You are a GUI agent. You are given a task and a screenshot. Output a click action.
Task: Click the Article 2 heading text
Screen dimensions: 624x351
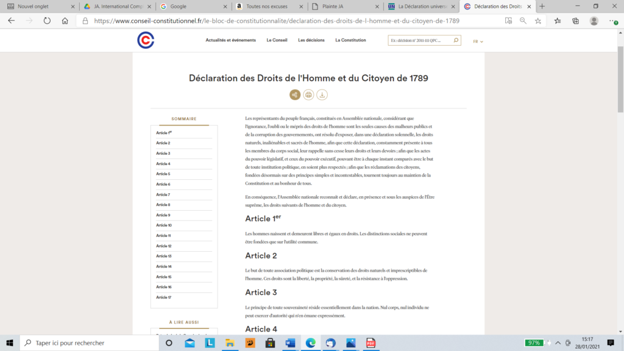pos(261,255)
